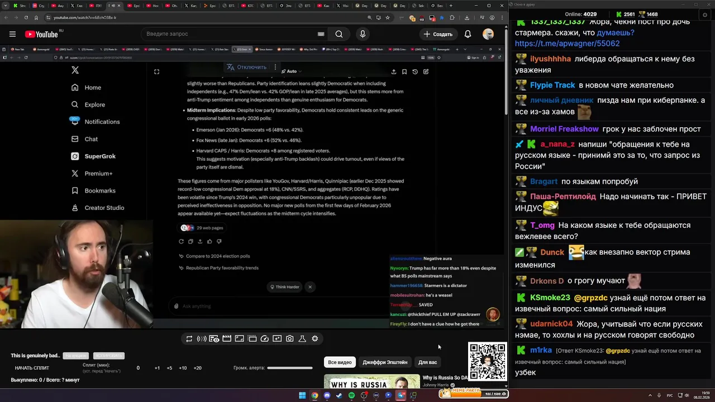Click the thumbs-up icon under Grok answer
The width and height of the screenshot is (715, 402).
pos(209,241)
